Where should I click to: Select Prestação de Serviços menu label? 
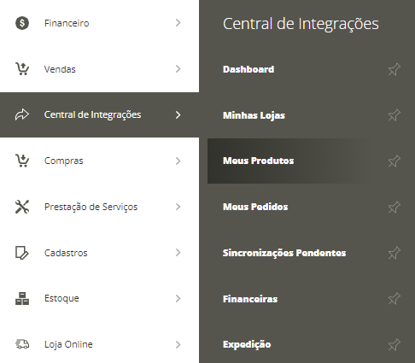[x=91, y=207]
